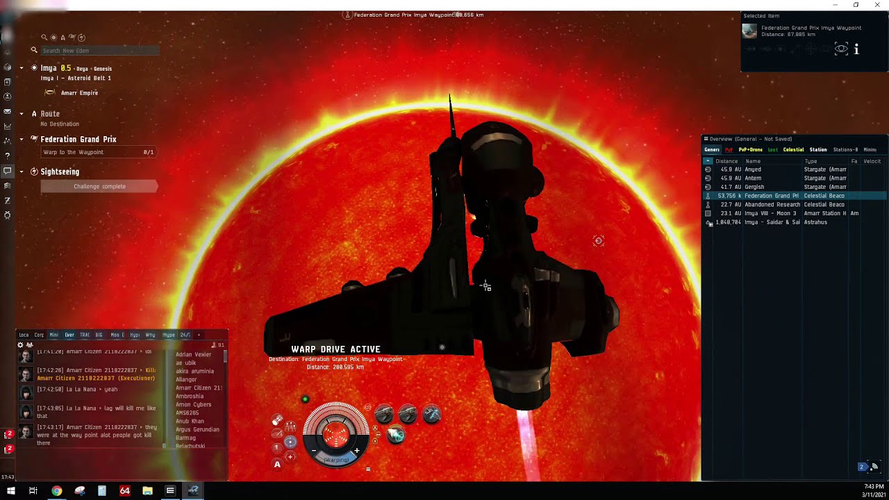This screenshot has width=889, height=500.
Task: Toggle daily challenge lightning panel icon
Action: pos(81,37)
